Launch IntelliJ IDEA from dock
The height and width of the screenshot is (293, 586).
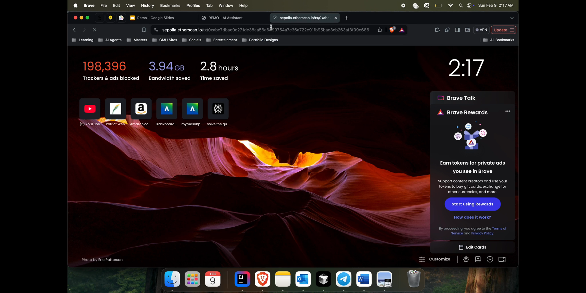point(242,279)
